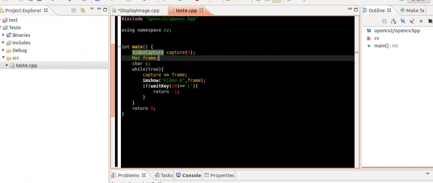433x183 pixels.
Task: Select the Project Explorer tab
Action: [x=23, y=11]
